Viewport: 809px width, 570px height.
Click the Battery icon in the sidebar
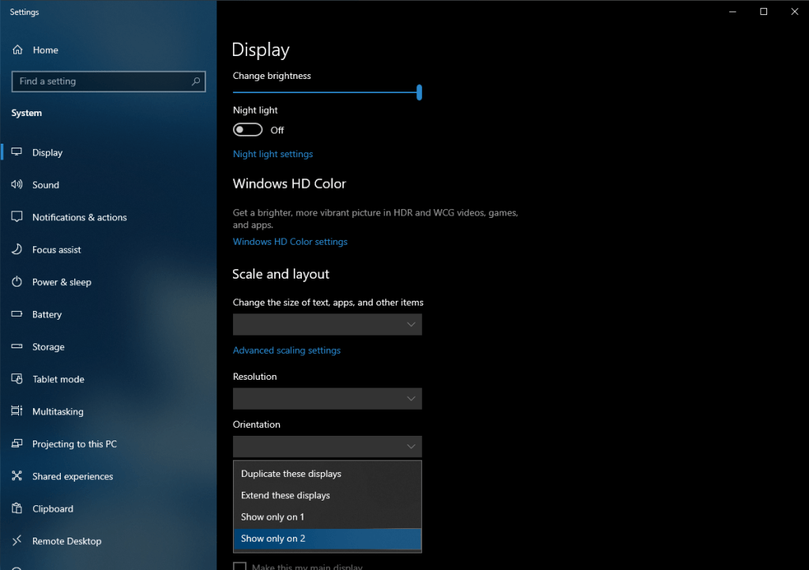(x=17, y=314)
